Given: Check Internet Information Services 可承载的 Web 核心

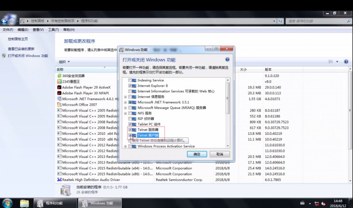Looking at the screenshot, I should coord(130,91).
